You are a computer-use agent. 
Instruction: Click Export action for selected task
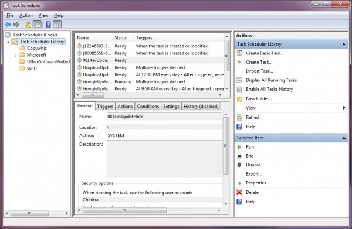click(x=254, y=174)
